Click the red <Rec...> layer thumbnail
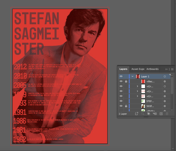This screenshot has height=151, width=176. 143,81
